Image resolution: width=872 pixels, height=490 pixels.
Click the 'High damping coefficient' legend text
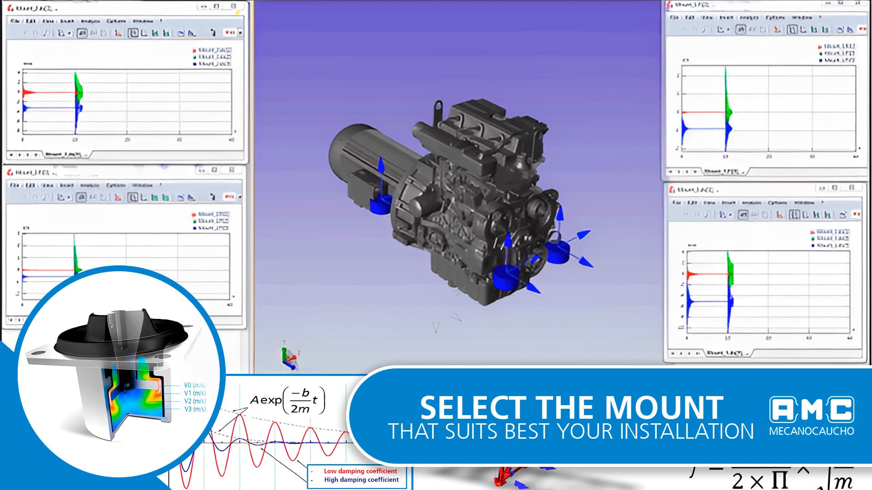[362, 480]
